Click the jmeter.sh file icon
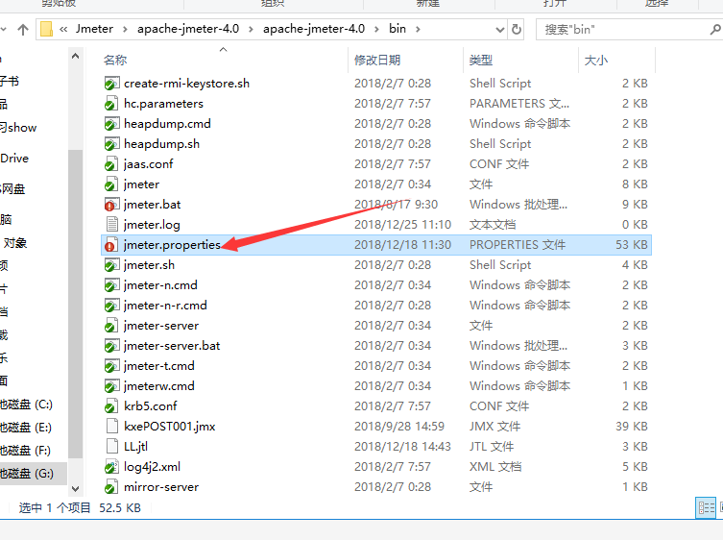The image size is (723, 540). pyautogui.click(x=111, y=265)
